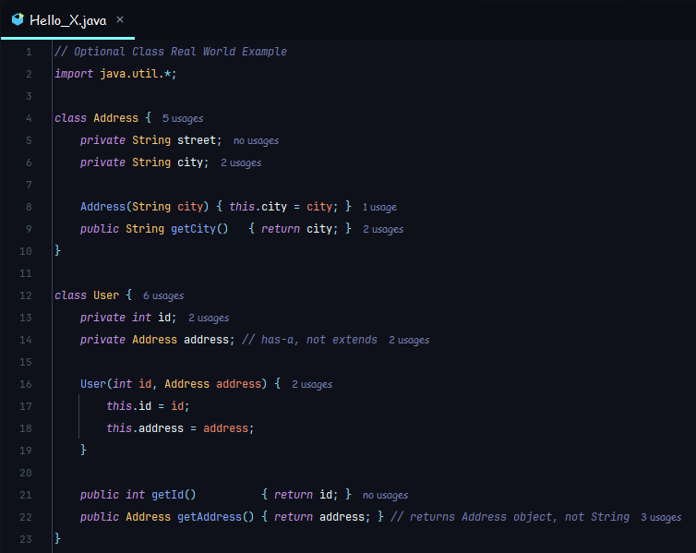Click line number 23 in gutter
This screenshot has height=553, width=696.
(26, 539)
